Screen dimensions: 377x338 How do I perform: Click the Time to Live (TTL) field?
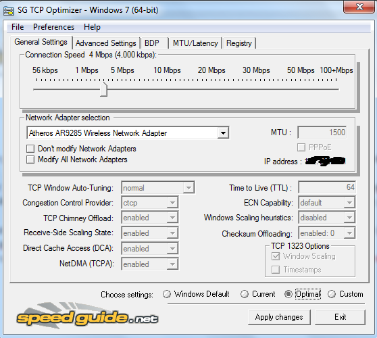[327, 187]
